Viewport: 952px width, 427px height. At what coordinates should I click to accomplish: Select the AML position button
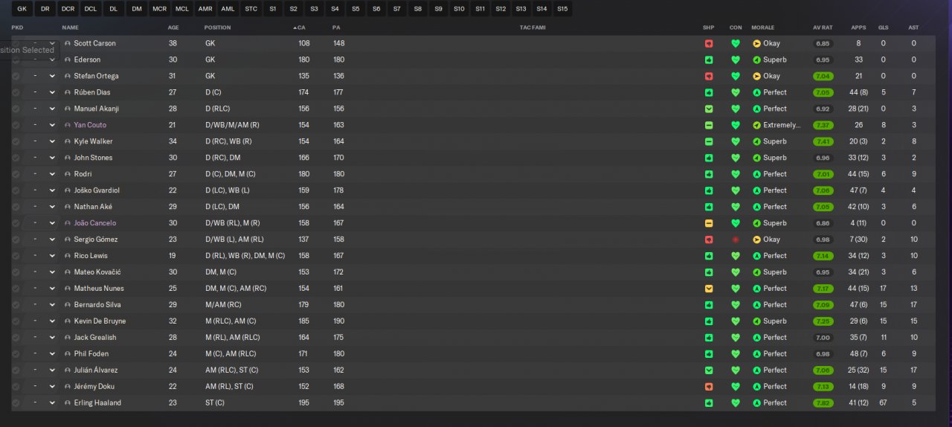(228, 9)
